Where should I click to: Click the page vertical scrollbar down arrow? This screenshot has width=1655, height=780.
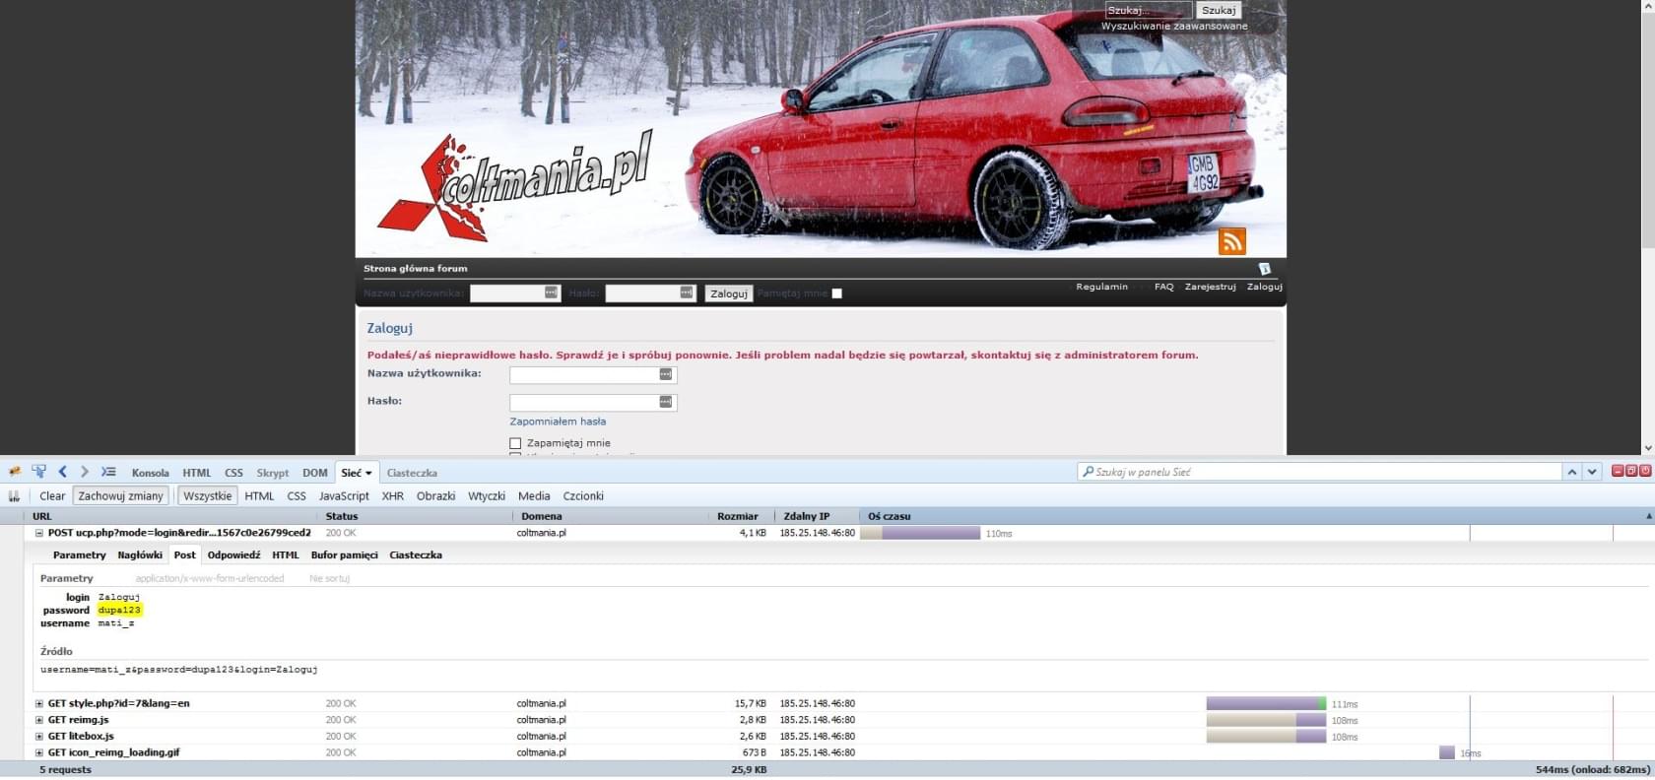click(x=1646, y=447)
